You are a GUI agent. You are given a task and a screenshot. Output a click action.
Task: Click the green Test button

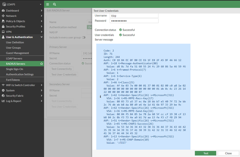pos(205,153)
